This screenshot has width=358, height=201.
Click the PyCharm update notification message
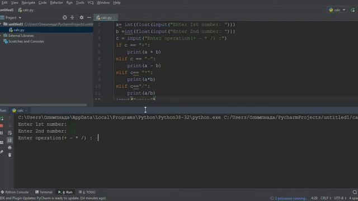[53, 198]
